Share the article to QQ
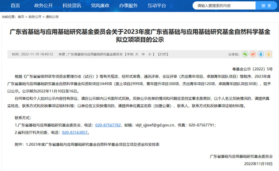The height and width of the screenshot is (171, 279). pos(261,54)
